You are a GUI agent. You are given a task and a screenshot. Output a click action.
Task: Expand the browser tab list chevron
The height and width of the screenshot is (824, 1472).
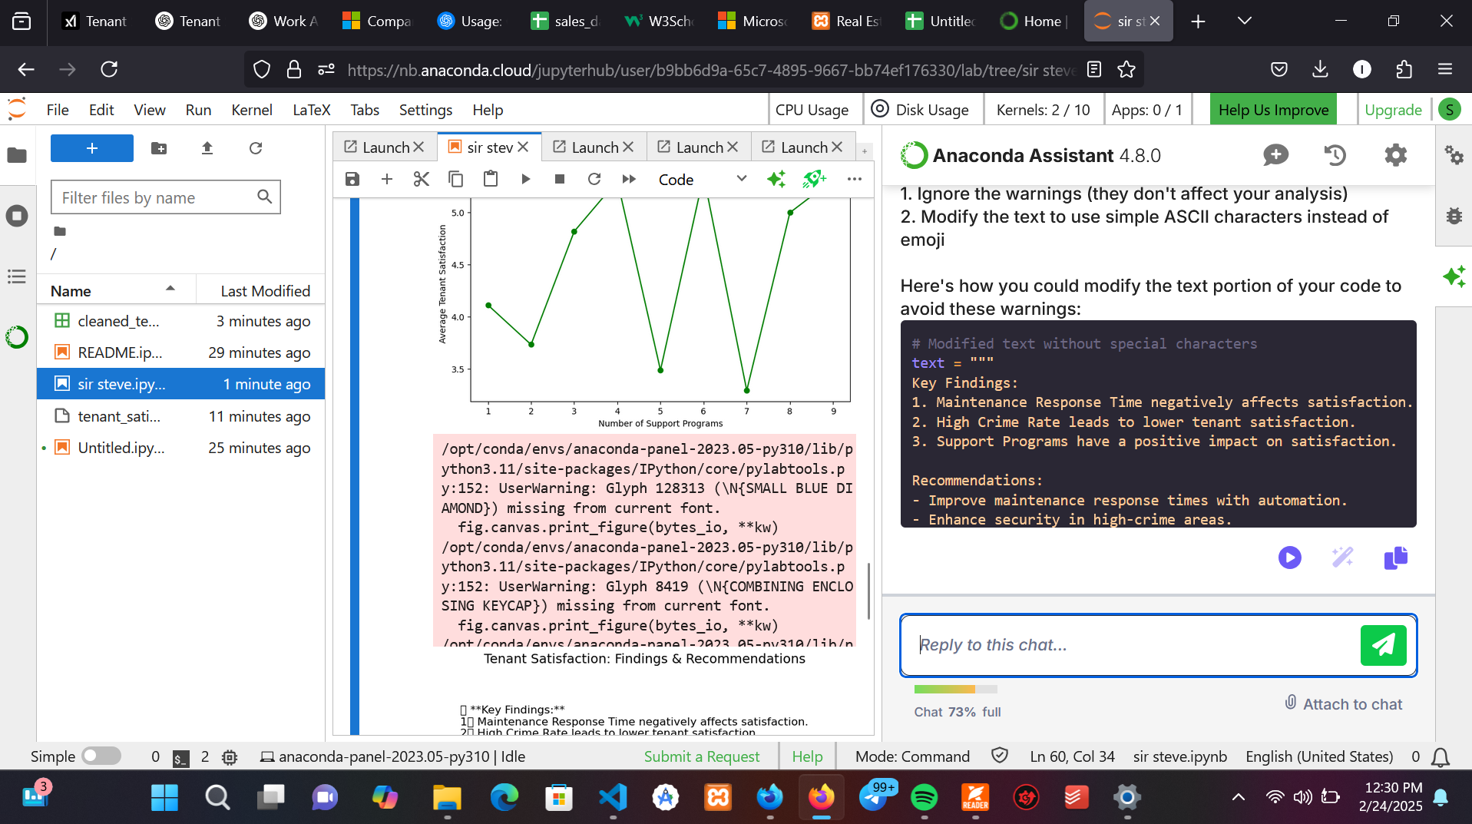1245,22
